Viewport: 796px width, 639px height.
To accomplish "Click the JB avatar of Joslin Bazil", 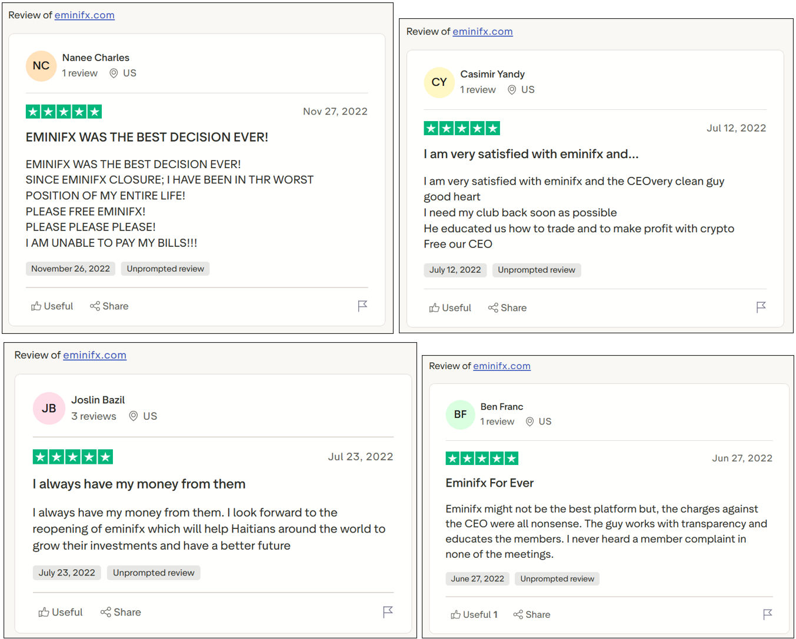I will click(x=49, y=408).
